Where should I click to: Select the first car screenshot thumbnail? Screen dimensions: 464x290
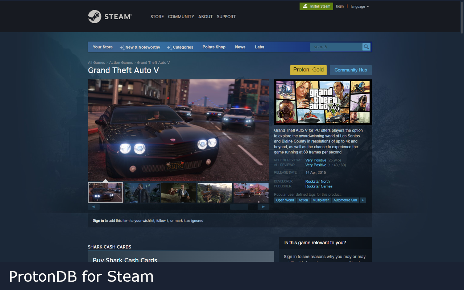105,192
